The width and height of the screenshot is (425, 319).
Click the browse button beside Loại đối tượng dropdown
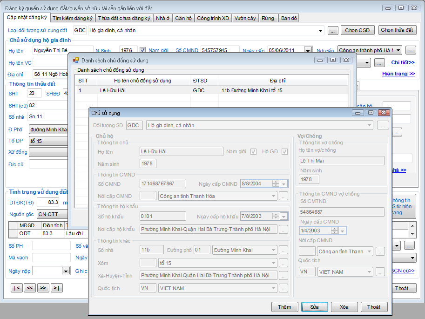point(333,30)
